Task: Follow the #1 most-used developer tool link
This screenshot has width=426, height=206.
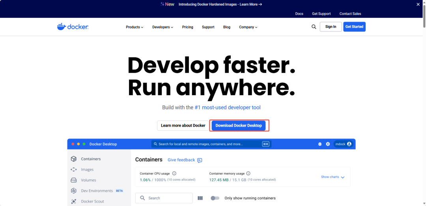Action: point(228,107)
